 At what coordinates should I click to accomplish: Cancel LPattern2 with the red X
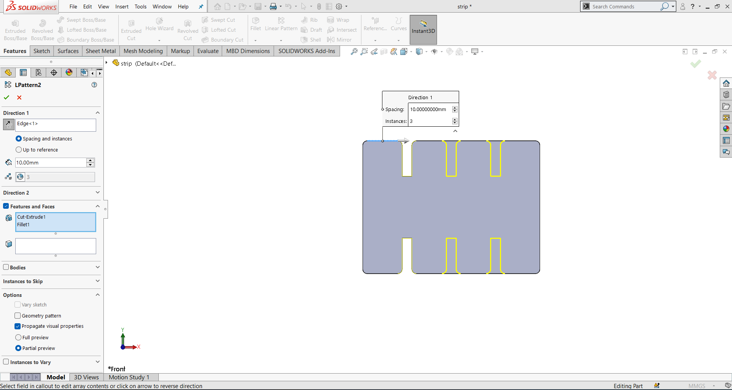click(19, 98)
